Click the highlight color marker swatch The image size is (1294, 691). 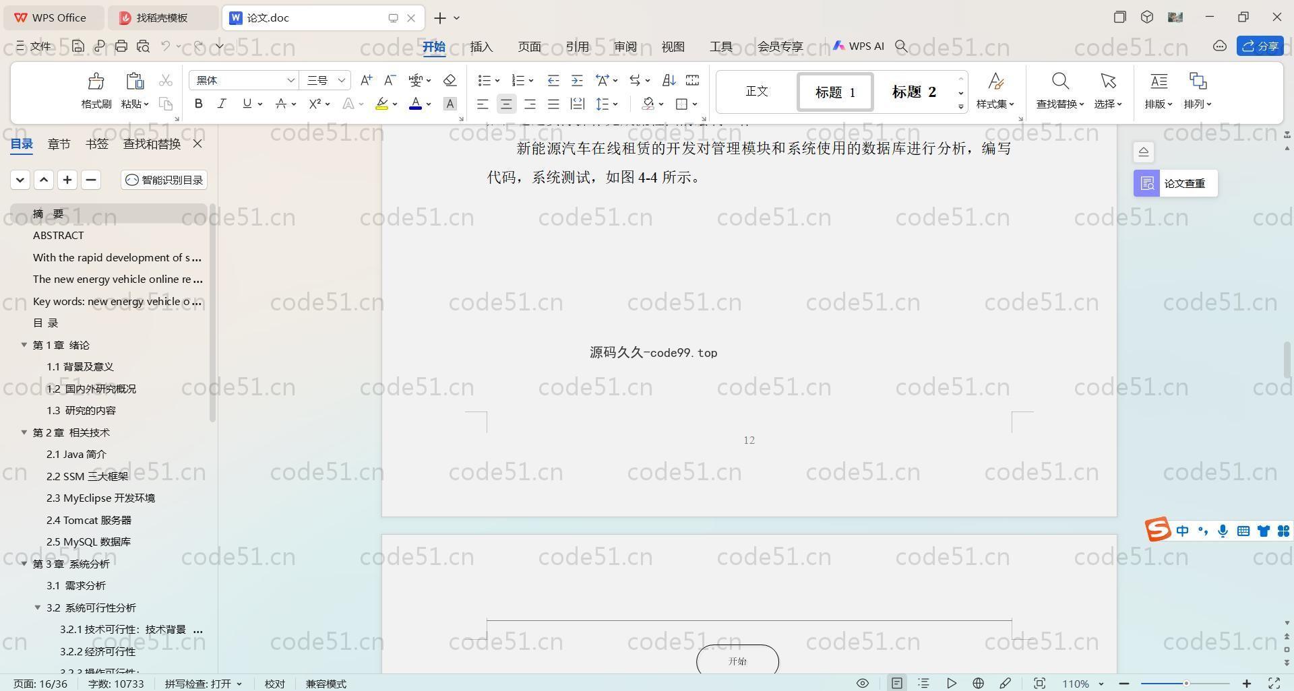(x=381, y=104)
